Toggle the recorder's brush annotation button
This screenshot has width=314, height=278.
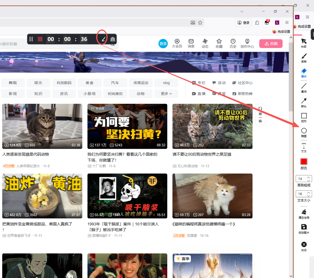pos(103,40)
